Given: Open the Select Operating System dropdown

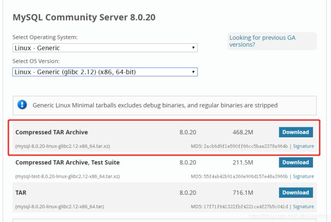Looking at the screenshot, I should [x=105, y=48].
